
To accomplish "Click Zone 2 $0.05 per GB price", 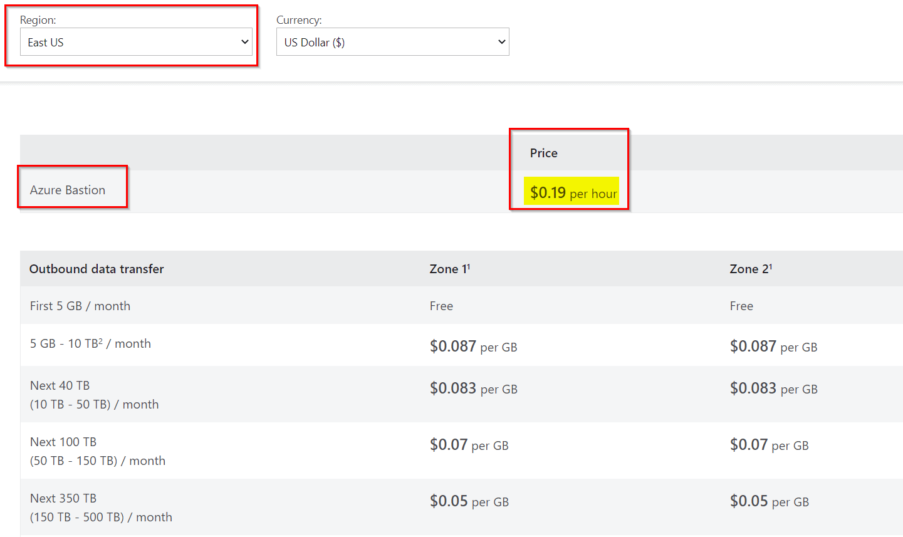I will (769, 501).
